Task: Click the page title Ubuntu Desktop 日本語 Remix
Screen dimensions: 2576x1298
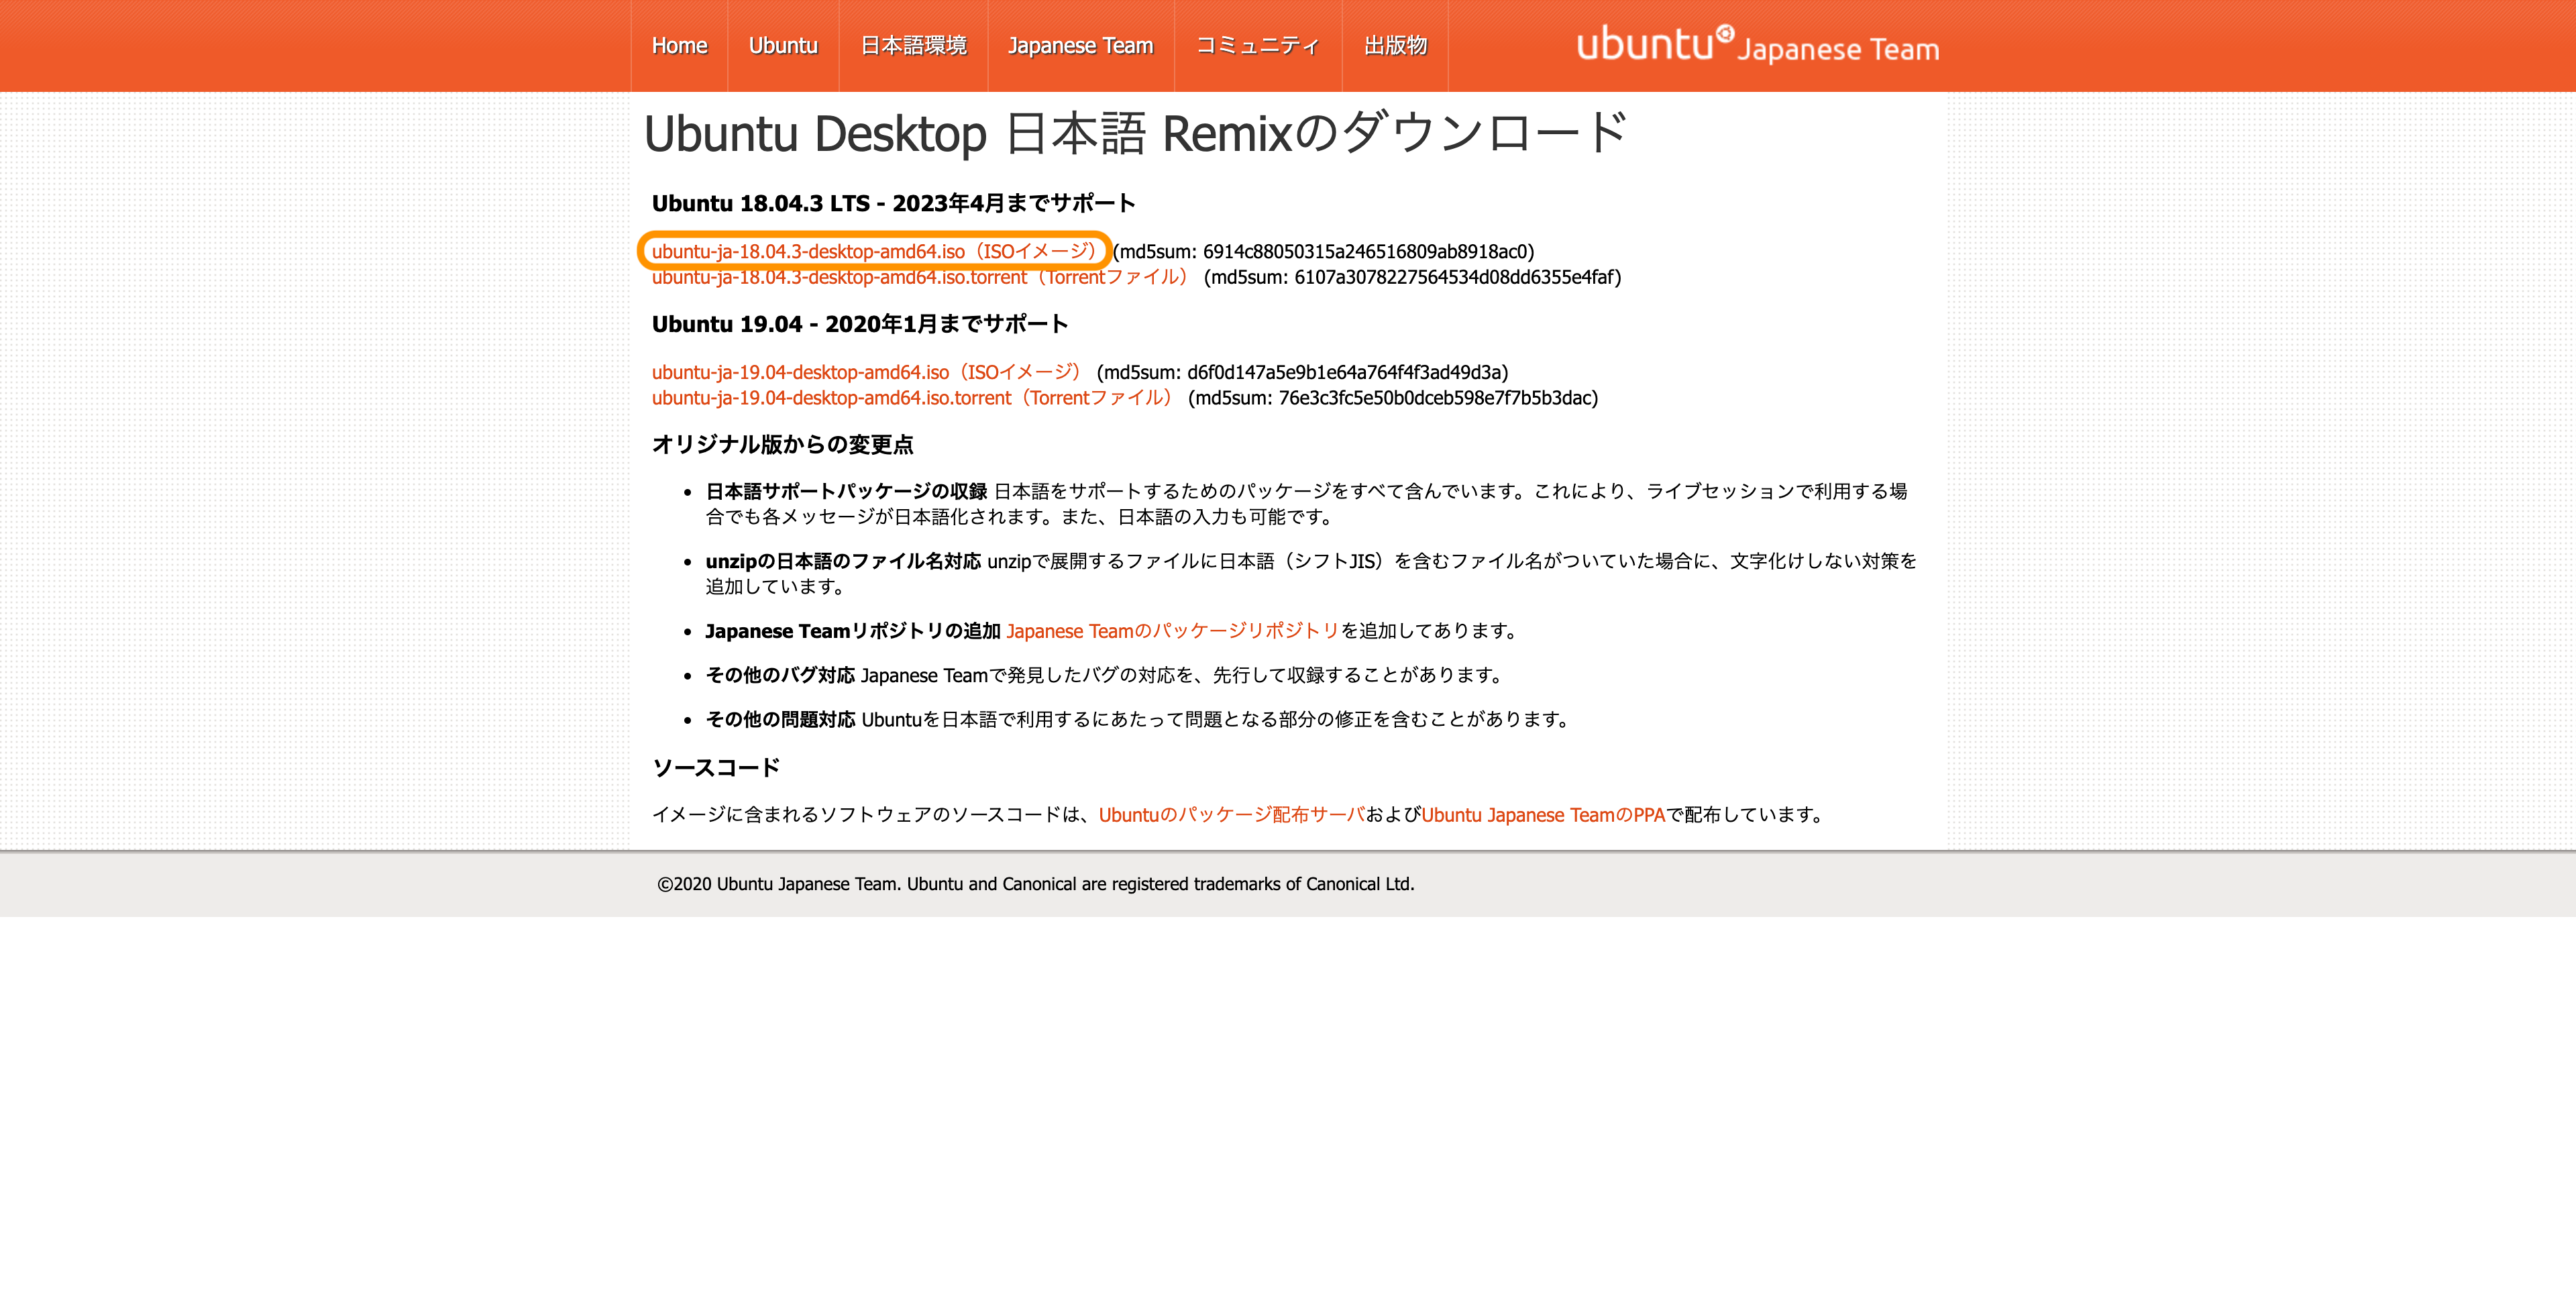Action: 1135,134
